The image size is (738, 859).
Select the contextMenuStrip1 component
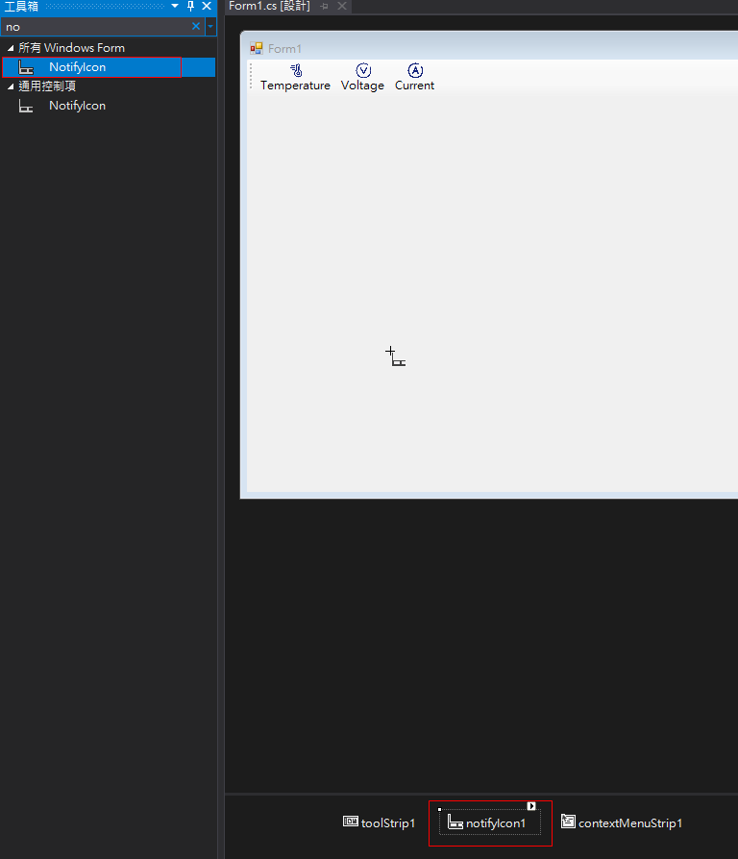pos(622,822)
